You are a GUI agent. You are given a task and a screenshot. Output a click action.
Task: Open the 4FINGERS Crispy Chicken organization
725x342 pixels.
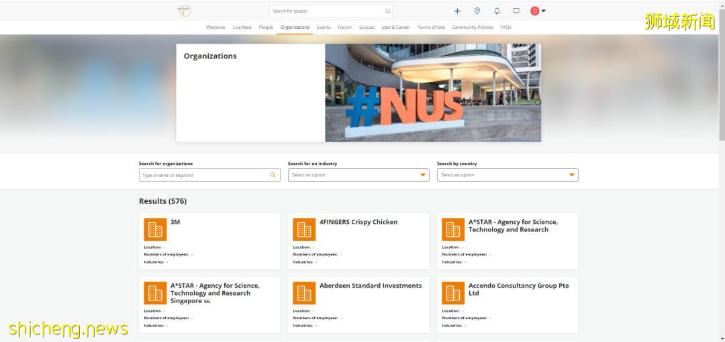[358, 222]
